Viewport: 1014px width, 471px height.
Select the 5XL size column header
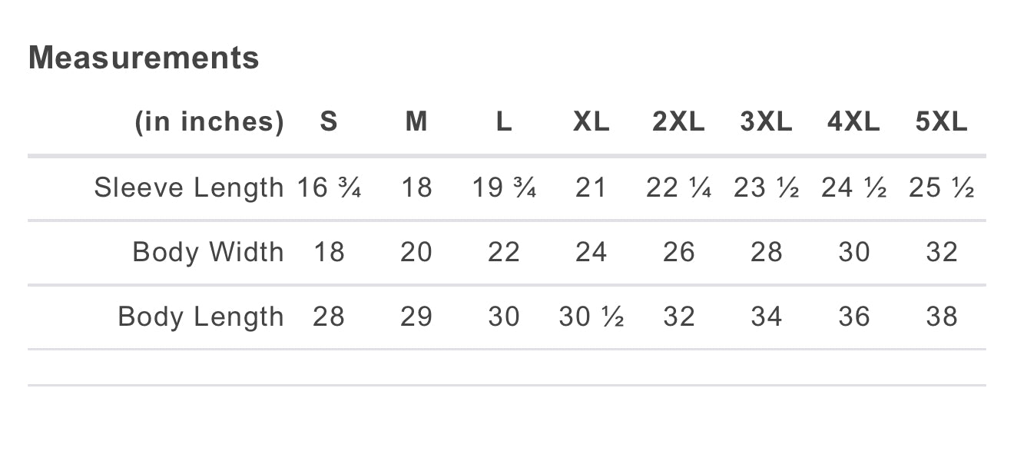[942, 122]
